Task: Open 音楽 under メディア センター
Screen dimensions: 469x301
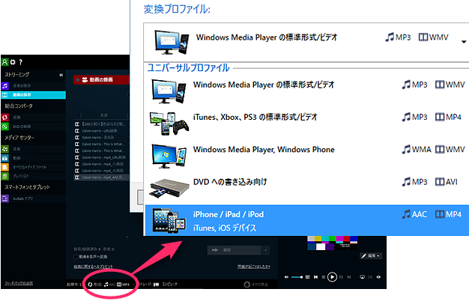Action: 33,149
